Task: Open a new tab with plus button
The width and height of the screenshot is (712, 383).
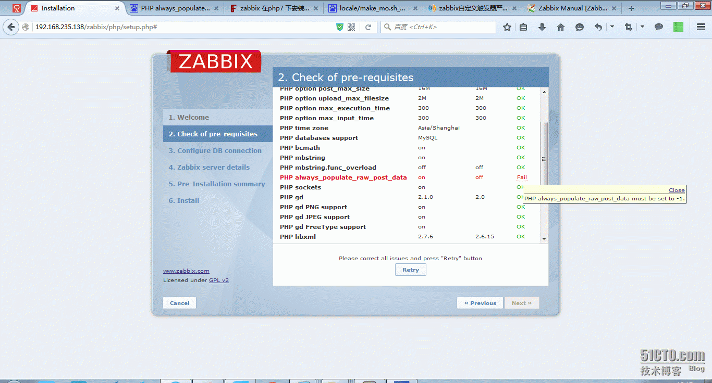Action: pos(631,8)
